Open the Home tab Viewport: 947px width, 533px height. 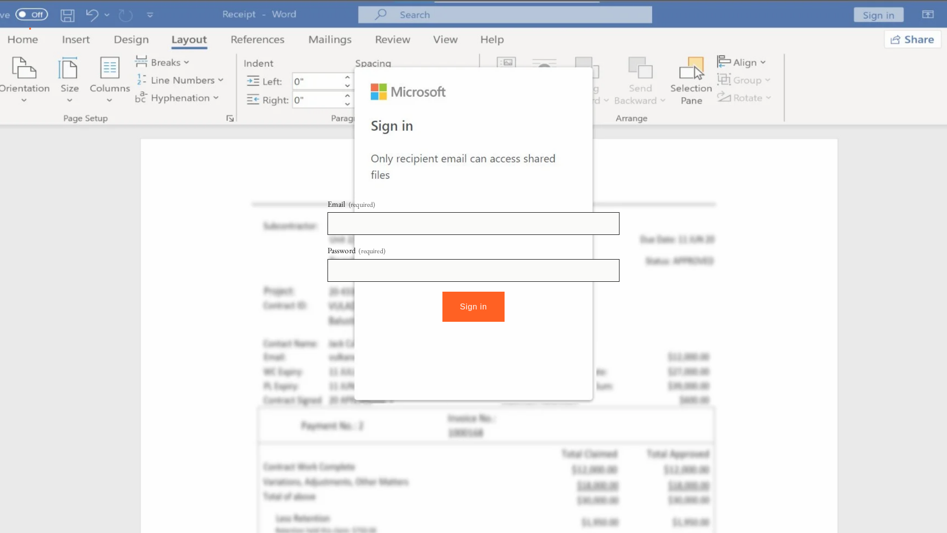pyautogui.click(x=23, y=39)
